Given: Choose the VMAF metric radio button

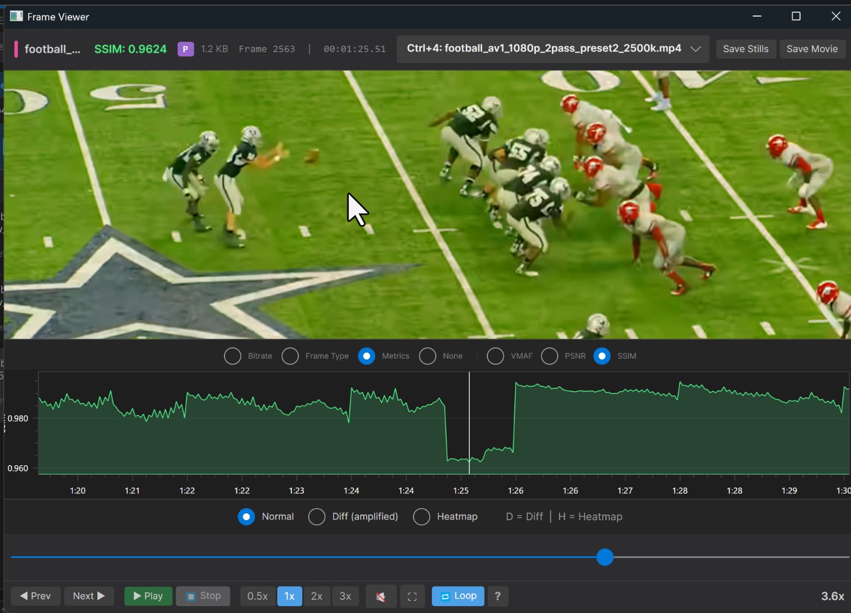Looking at the screenshot, I should point(495,356).
